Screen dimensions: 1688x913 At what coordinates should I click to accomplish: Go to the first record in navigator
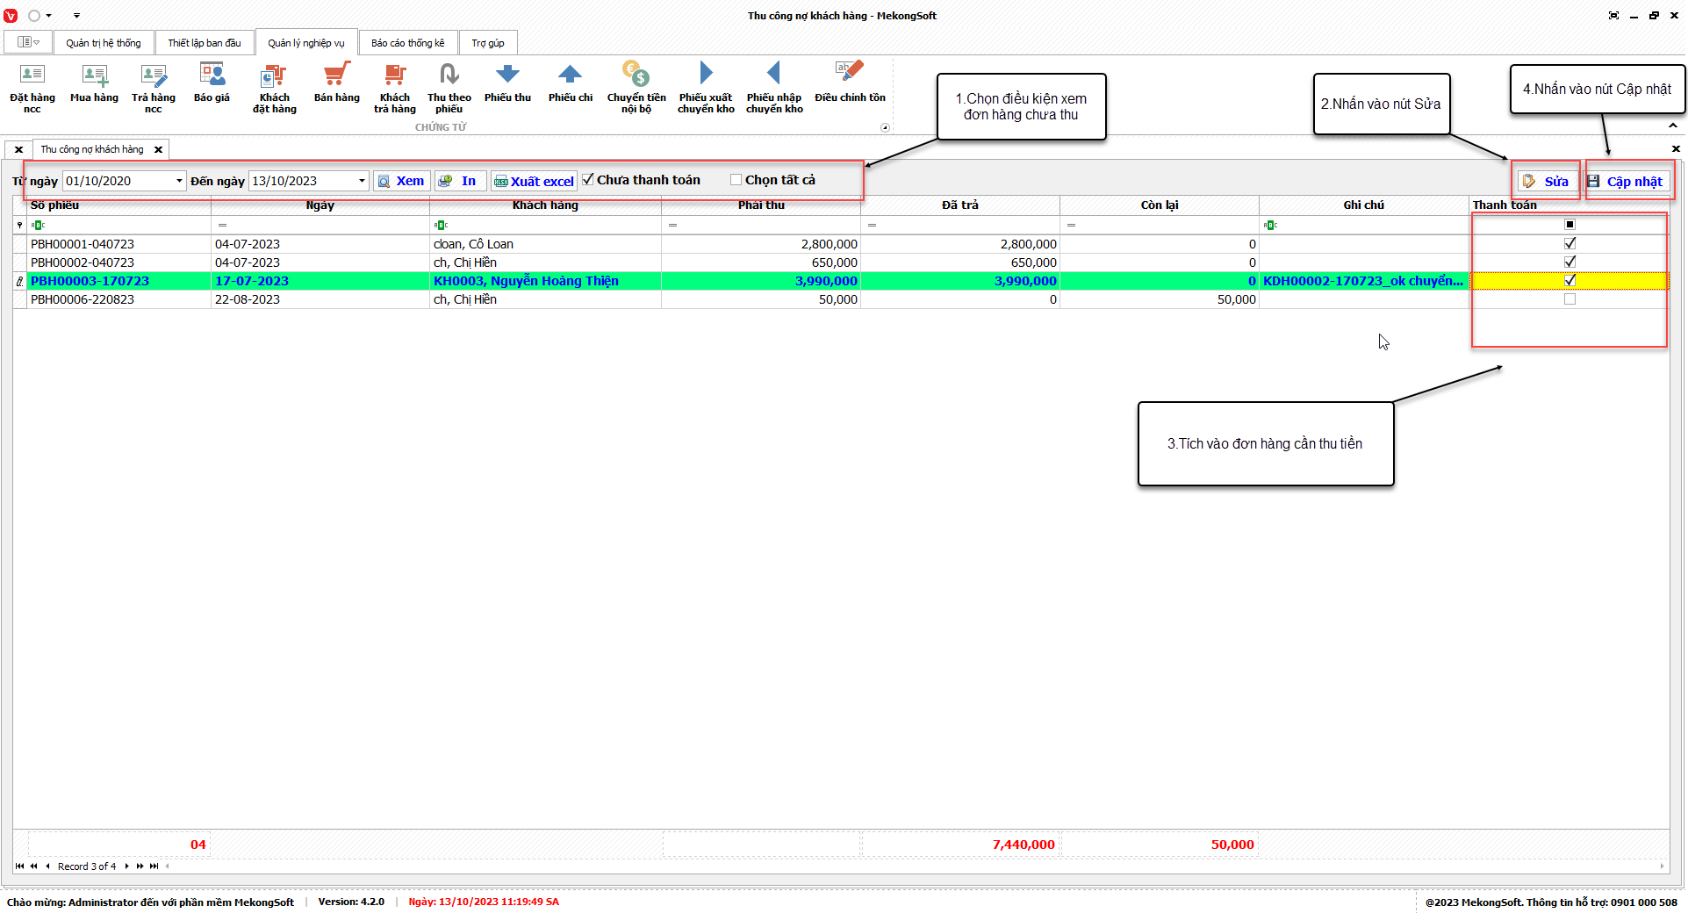(19, 866)
